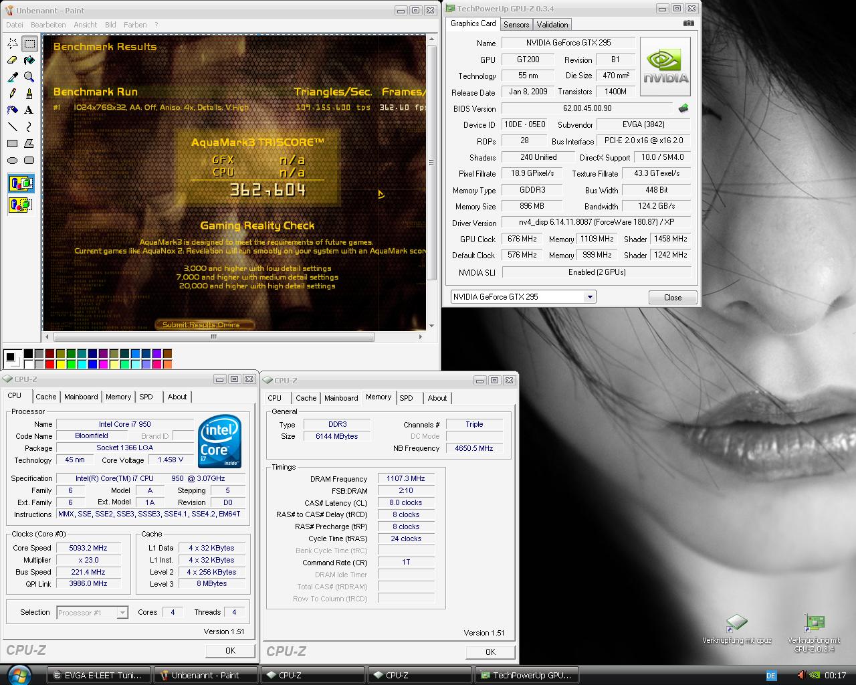Select the Ellipse tool in Paint
The width and height of the screenshot is (856, 685).
click(13, 161)
